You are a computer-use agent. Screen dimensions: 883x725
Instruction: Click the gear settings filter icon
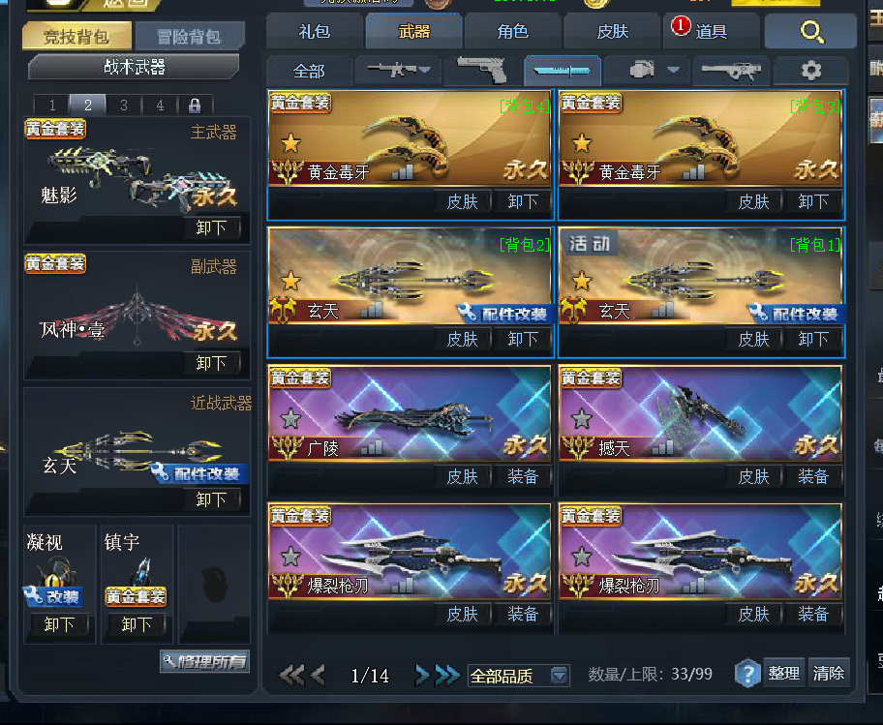[x=811, y=71]
